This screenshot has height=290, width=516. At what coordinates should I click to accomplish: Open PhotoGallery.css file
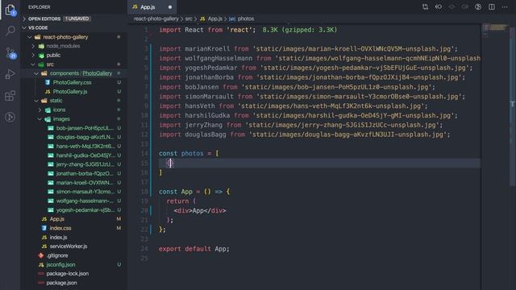[x=72, y=82]
